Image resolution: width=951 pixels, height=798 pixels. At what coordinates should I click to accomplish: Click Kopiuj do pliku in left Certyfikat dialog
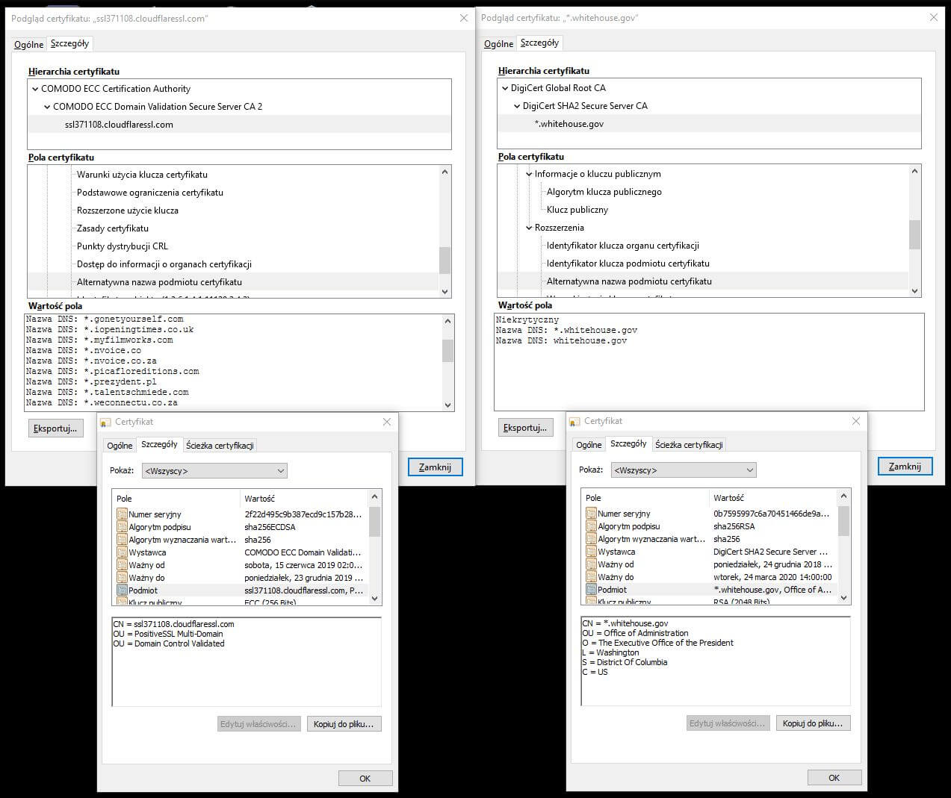tap(344, 724)
